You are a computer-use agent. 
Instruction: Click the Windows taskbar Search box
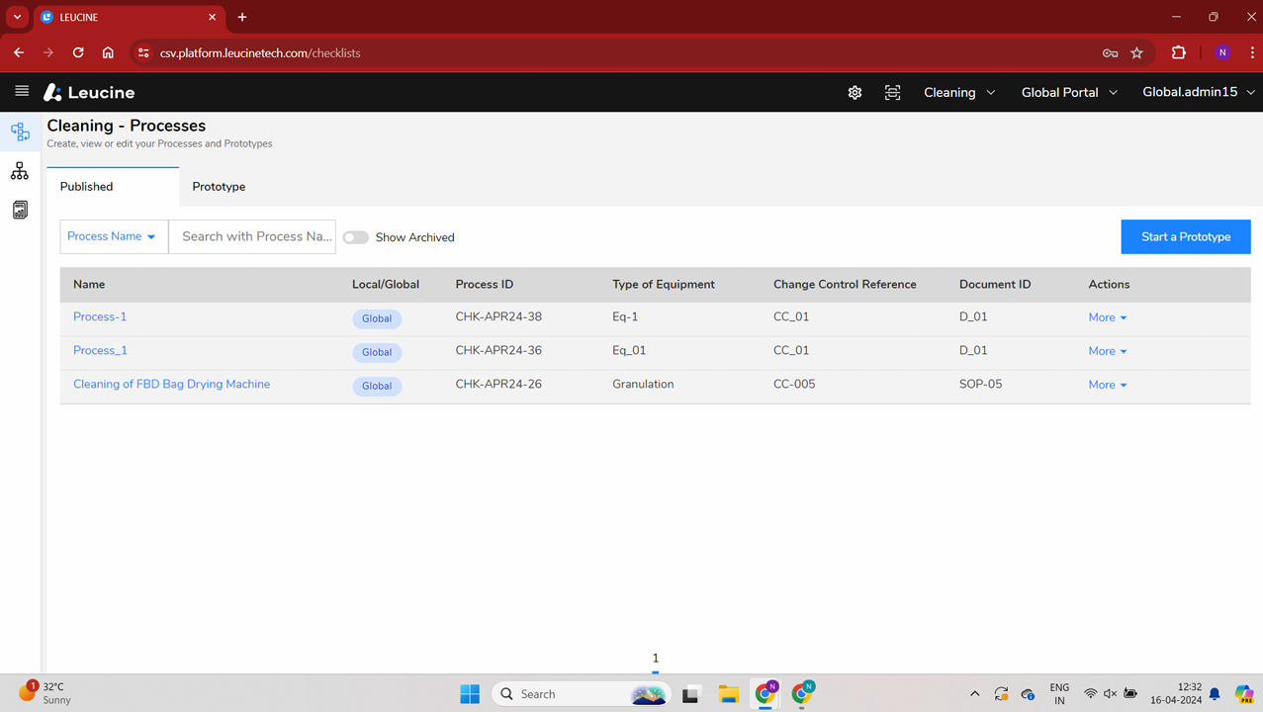582,694
